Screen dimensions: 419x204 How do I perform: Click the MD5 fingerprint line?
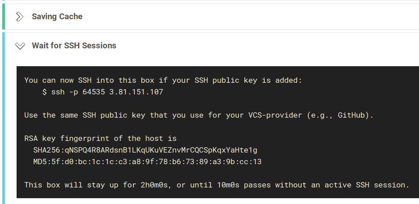coord(147,161)
